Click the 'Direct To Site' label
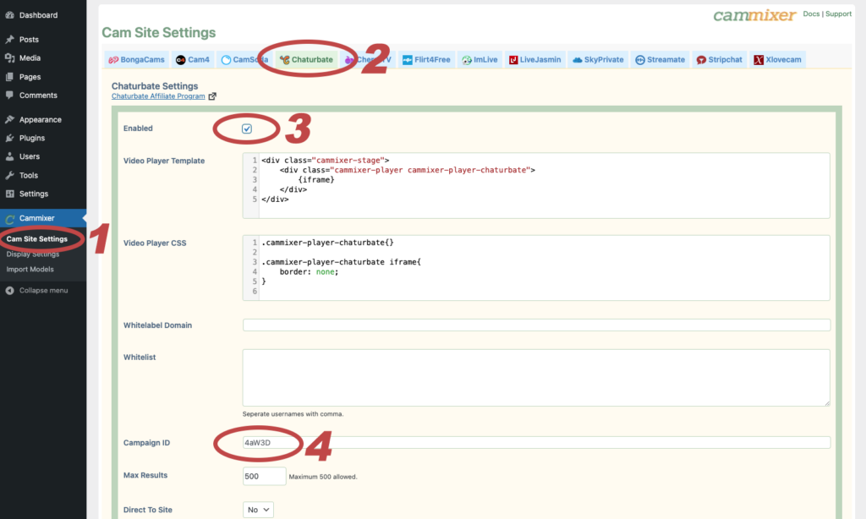The image size is (866, 519). click(147, 510)
